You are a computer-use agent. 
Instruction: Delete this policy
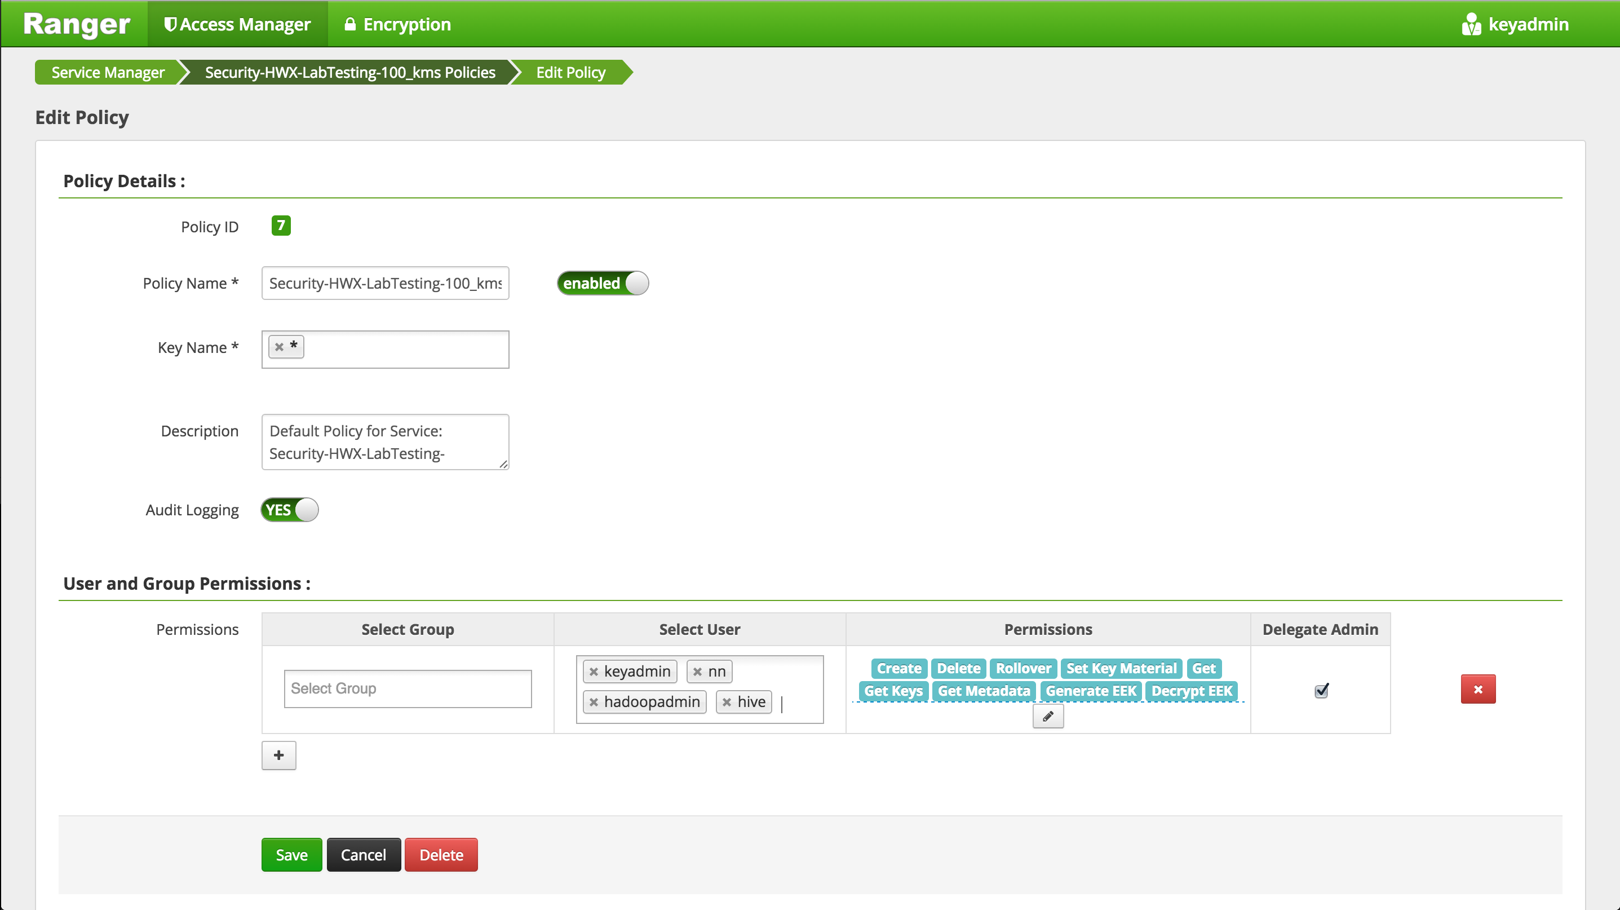(441, 855)
